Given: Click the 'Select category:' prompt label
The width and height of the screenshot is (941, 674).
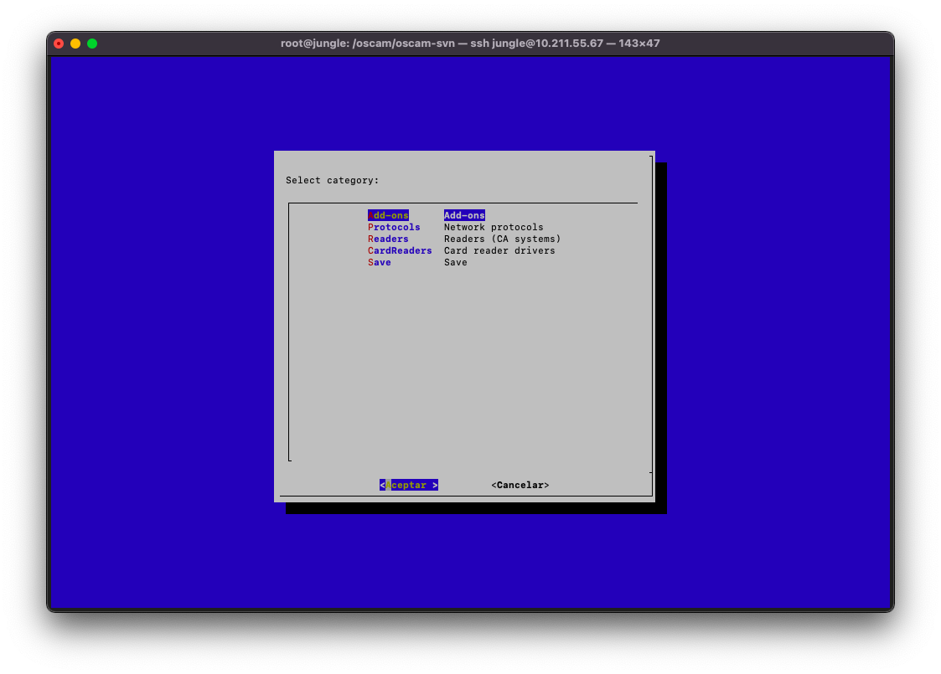Looking at the screenshot, I should click(332, 180).
